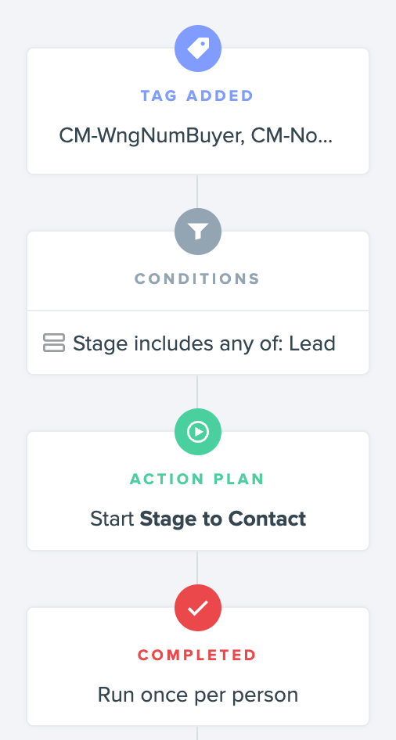Click the gray funnel filter icon

[198, 232]
